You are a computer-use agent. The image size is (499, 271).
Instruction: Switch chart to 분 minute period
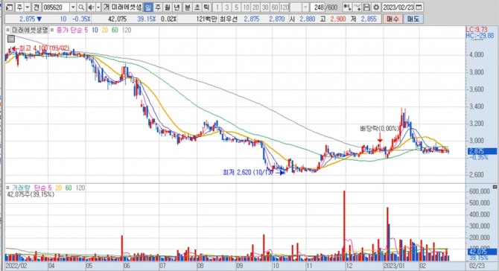click(x=187, y=7)
